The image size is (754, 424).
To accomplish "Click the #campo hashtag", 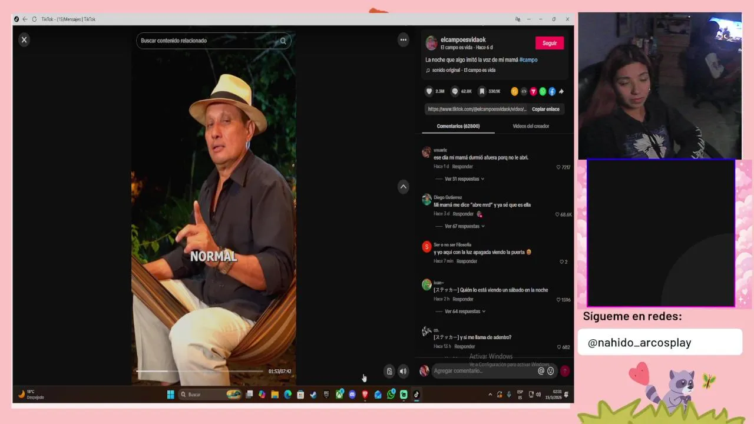I will pos(528,59).
